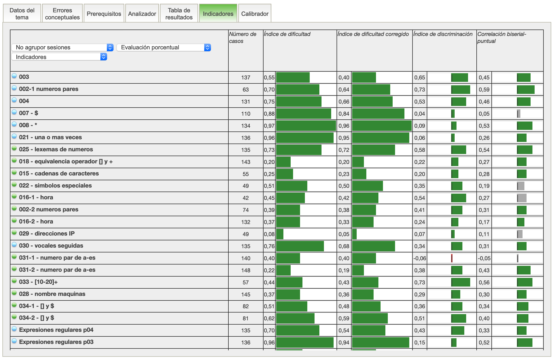Select Errores conceptuales tab
555x360 pixels.
tap(62, 14)
